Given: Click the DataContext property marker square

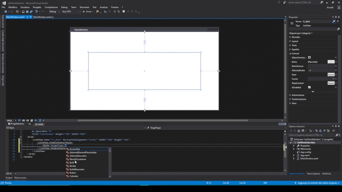Looking at the screenshot, I should (x=336, y=83).
